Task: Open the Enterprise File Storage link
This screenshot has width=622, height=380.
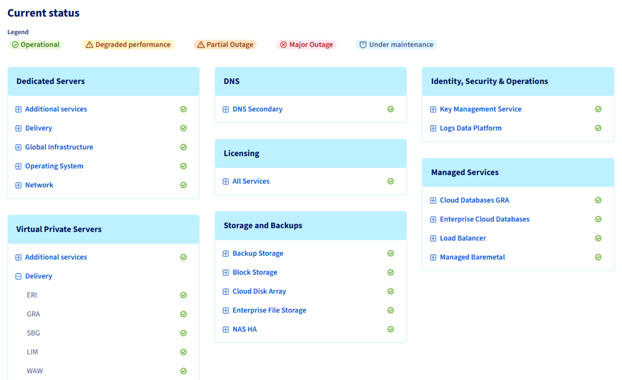Action: (x=269, y=310)
